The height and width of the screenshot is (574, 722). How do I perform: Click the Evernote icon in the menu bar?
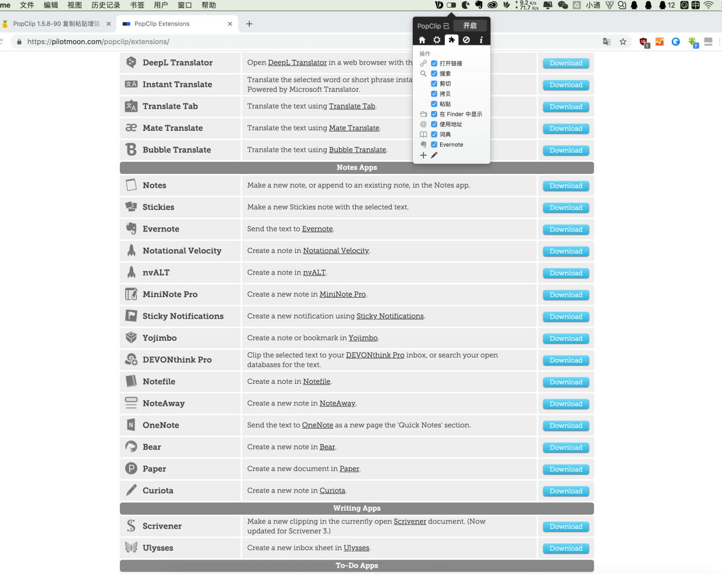click(x=479, y=5)
